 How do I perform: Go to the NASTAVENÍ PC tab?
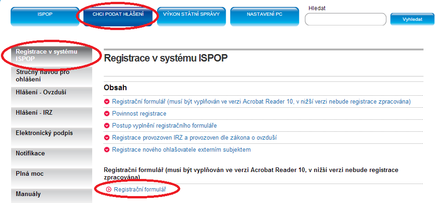(265, 17)
